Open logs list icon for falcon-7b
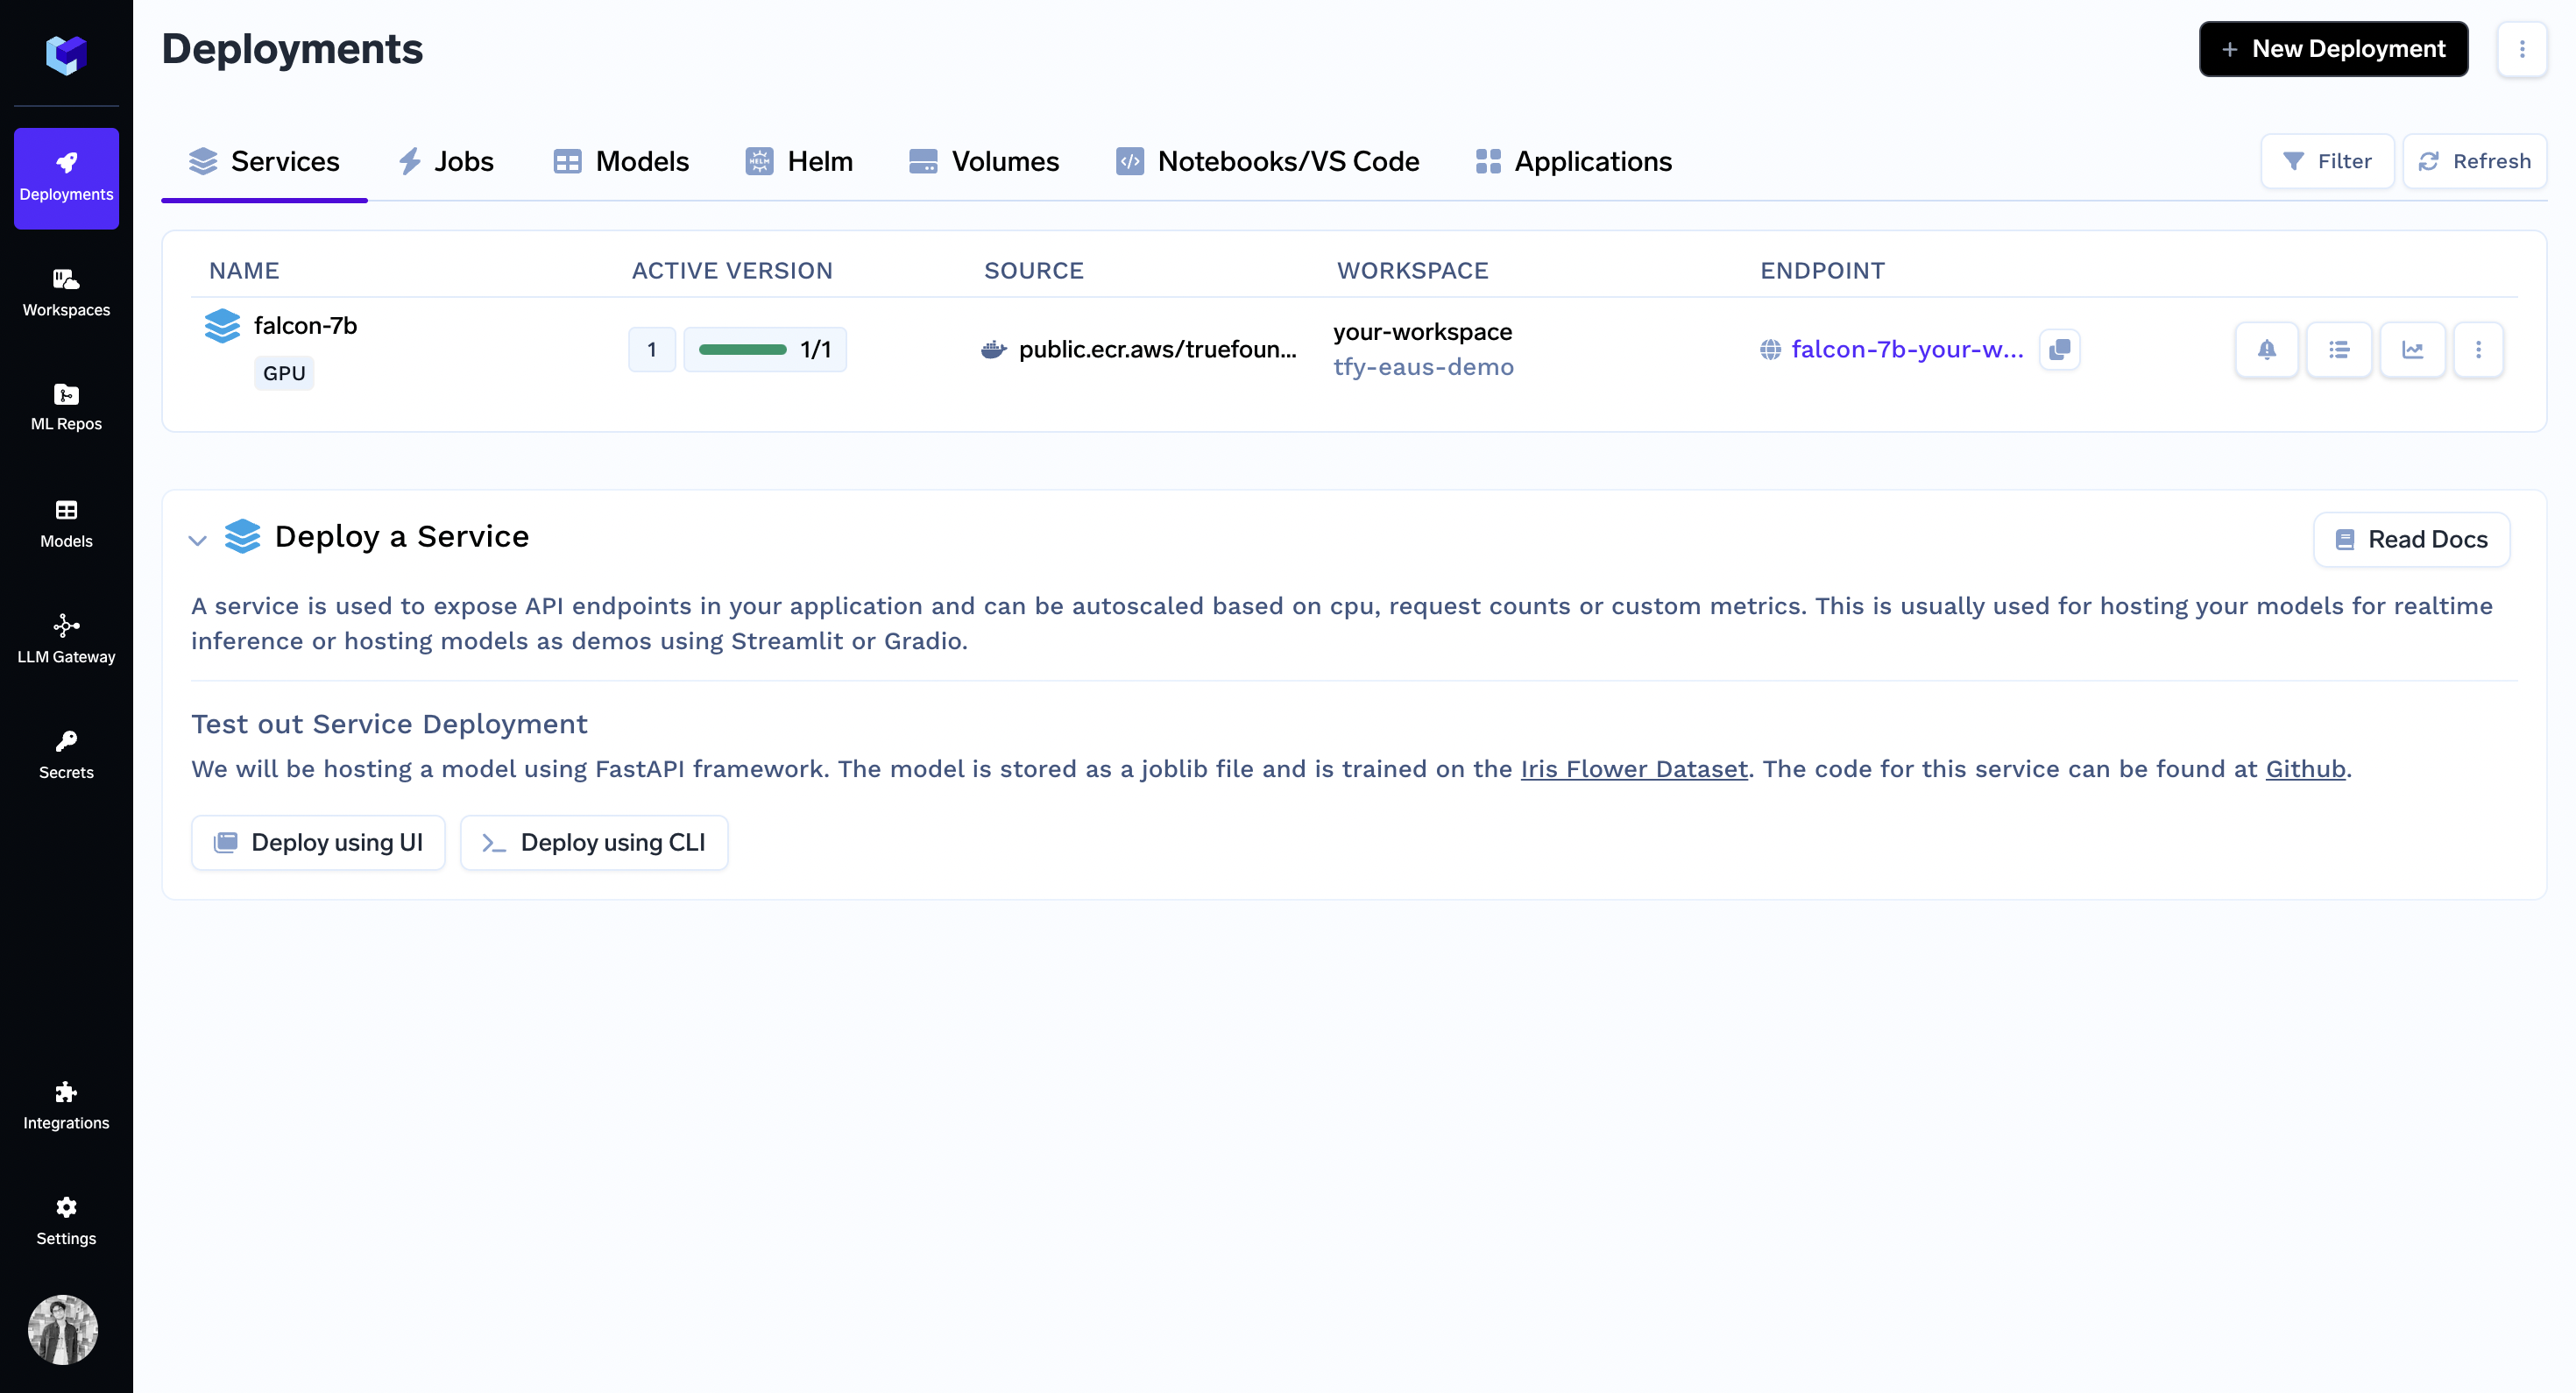The height and width of the screenshot is (1393, 2576). [2338, 349]
